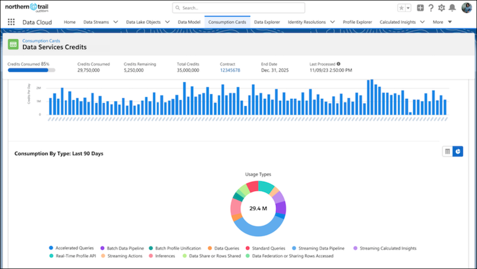The width and height of the screenshot is (477, 269).
Task: Toggle Inferences legend item
Action: click(x=162, y=256)
